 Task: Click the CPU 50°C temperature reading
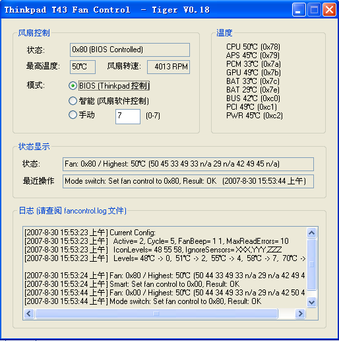tap(253, 47)
